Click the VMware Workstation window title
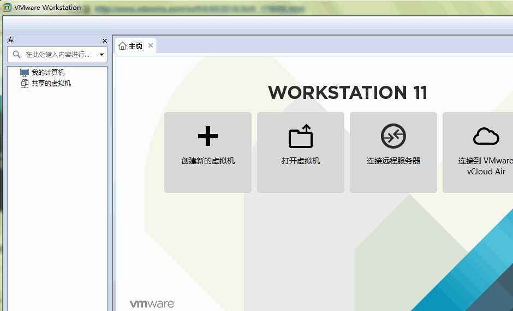513x311 pixels. 47,8
